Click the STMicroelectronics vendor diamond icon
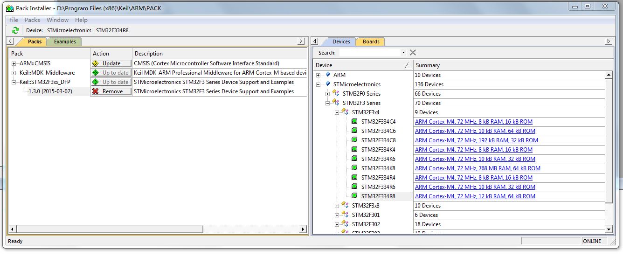This screenshot has height=257, width=623. [x=328, y=84]
